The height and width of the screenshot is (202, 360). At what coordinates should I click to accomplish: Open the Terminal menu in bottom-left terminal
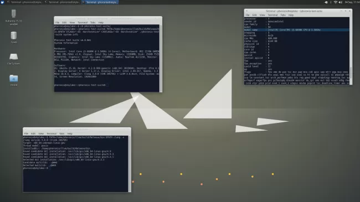coord(52,133)
